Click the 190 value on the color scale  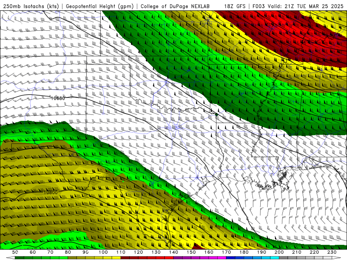pos(262,252)
